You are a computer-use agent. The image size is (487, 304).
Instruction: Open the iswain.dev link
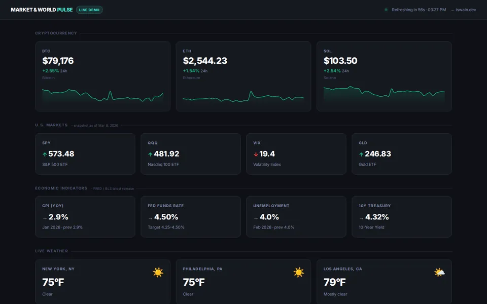tap(464, 10)
